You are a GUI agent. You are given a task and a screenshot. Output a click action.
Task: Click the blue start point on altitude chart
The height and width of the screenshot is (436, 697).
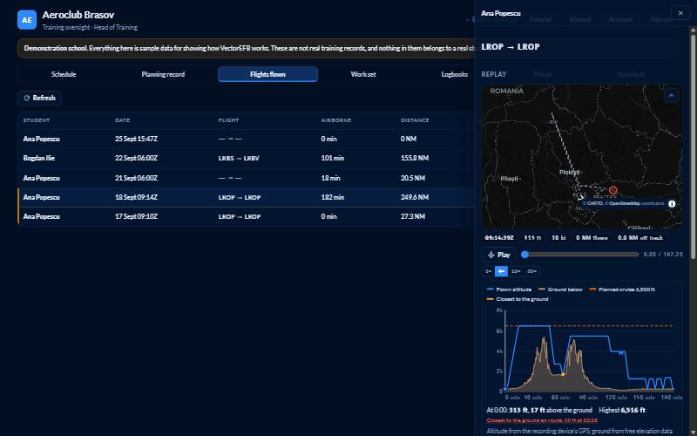point(505,389)
